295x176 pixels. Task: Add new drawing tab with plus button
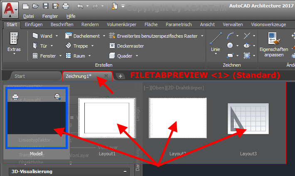click(120, 76)
